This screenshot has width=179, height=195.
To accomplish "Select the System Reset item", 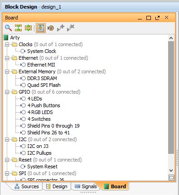I will click(x=42, y=166).
